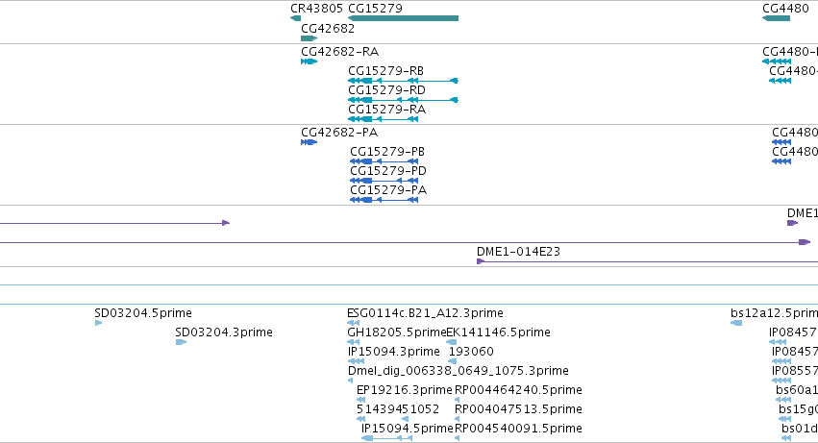This screenshot has height=443, width=818.
Task: Click the long teal CG15279 gene bar
Action: [404, 18]
